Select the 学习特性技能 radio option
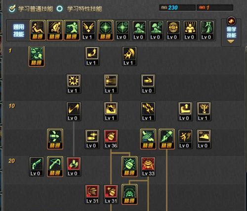Viewport: 247px width, 211px height. (80, 8)
